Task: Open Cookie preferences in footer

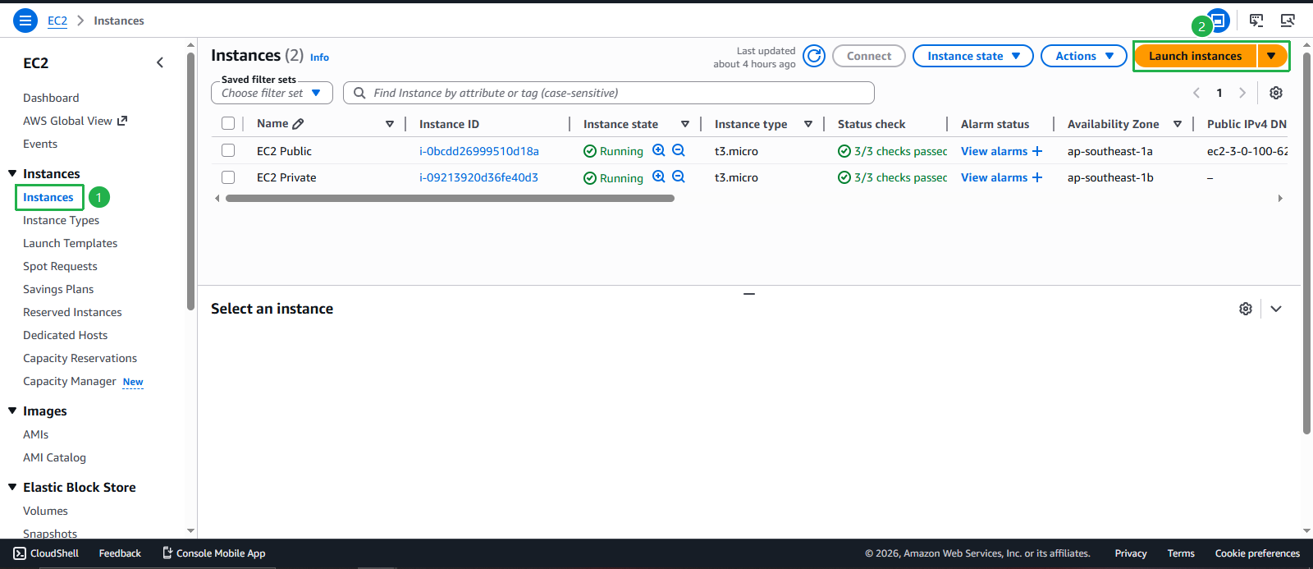Action: pos(1257,553)
